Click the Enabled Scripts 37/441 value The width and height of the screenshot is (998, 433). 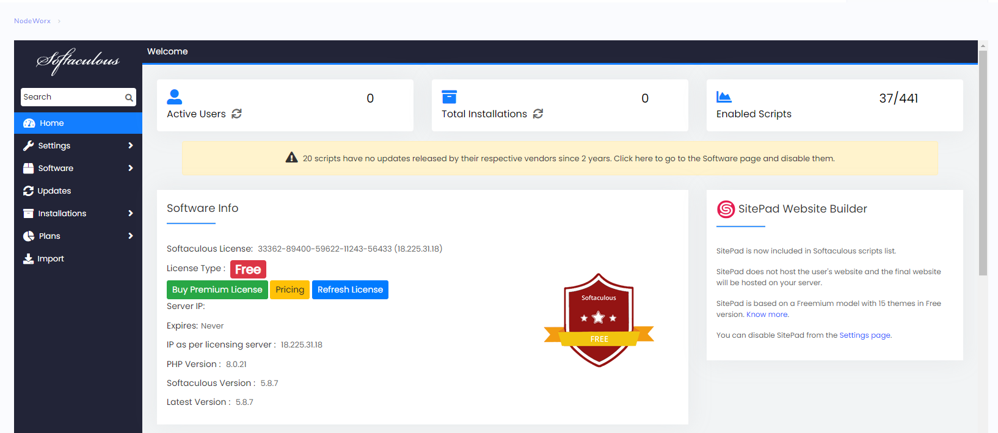pos(898,98)
